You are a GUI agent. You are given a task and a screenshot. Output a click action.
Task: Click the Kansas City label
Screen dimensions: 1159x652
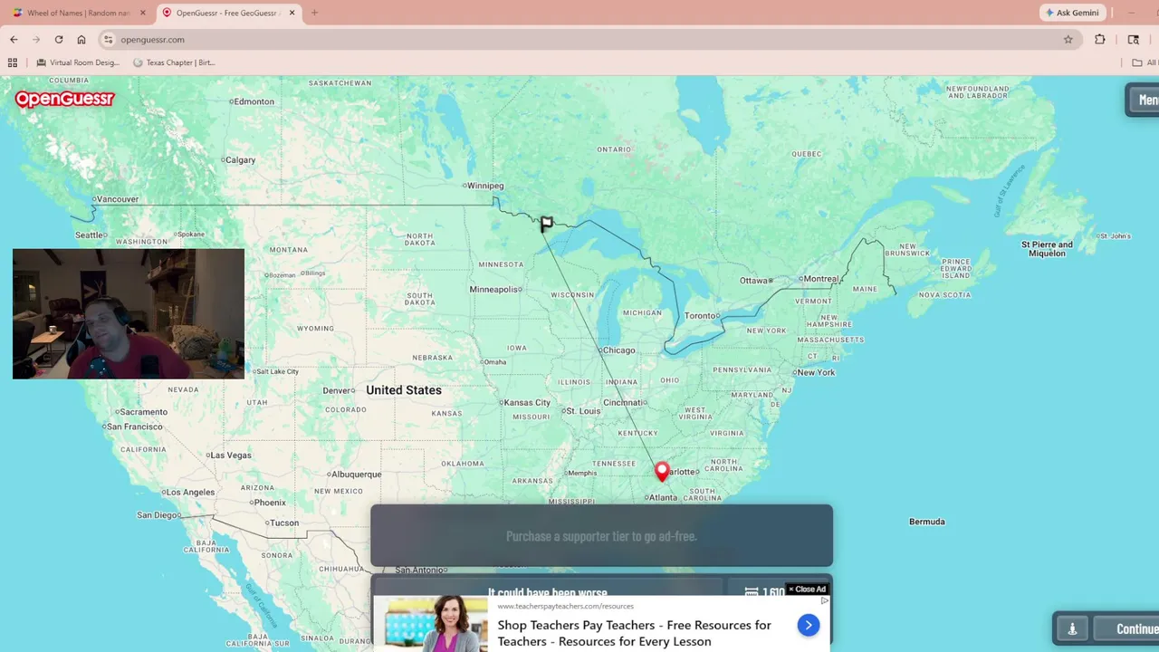click(526, 403)
